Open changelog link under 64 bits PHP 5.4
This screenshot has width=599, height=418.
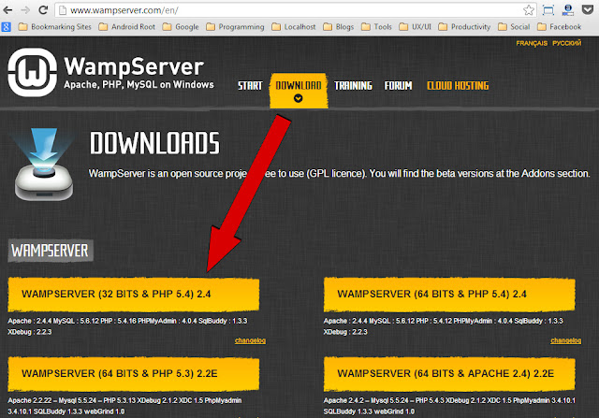click(565, 340)
